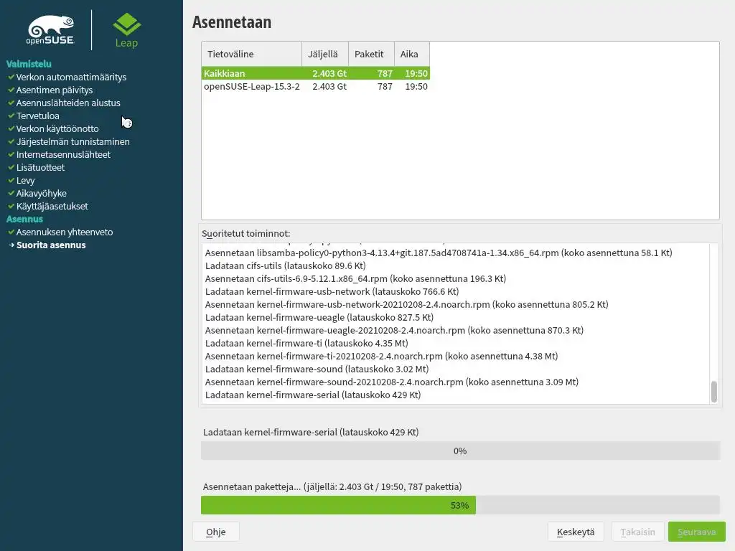Image resolution: width=735 pixels, height=551 pixels.
Task: Click the Asennetaan page title
Action: (x=232, y=22)
